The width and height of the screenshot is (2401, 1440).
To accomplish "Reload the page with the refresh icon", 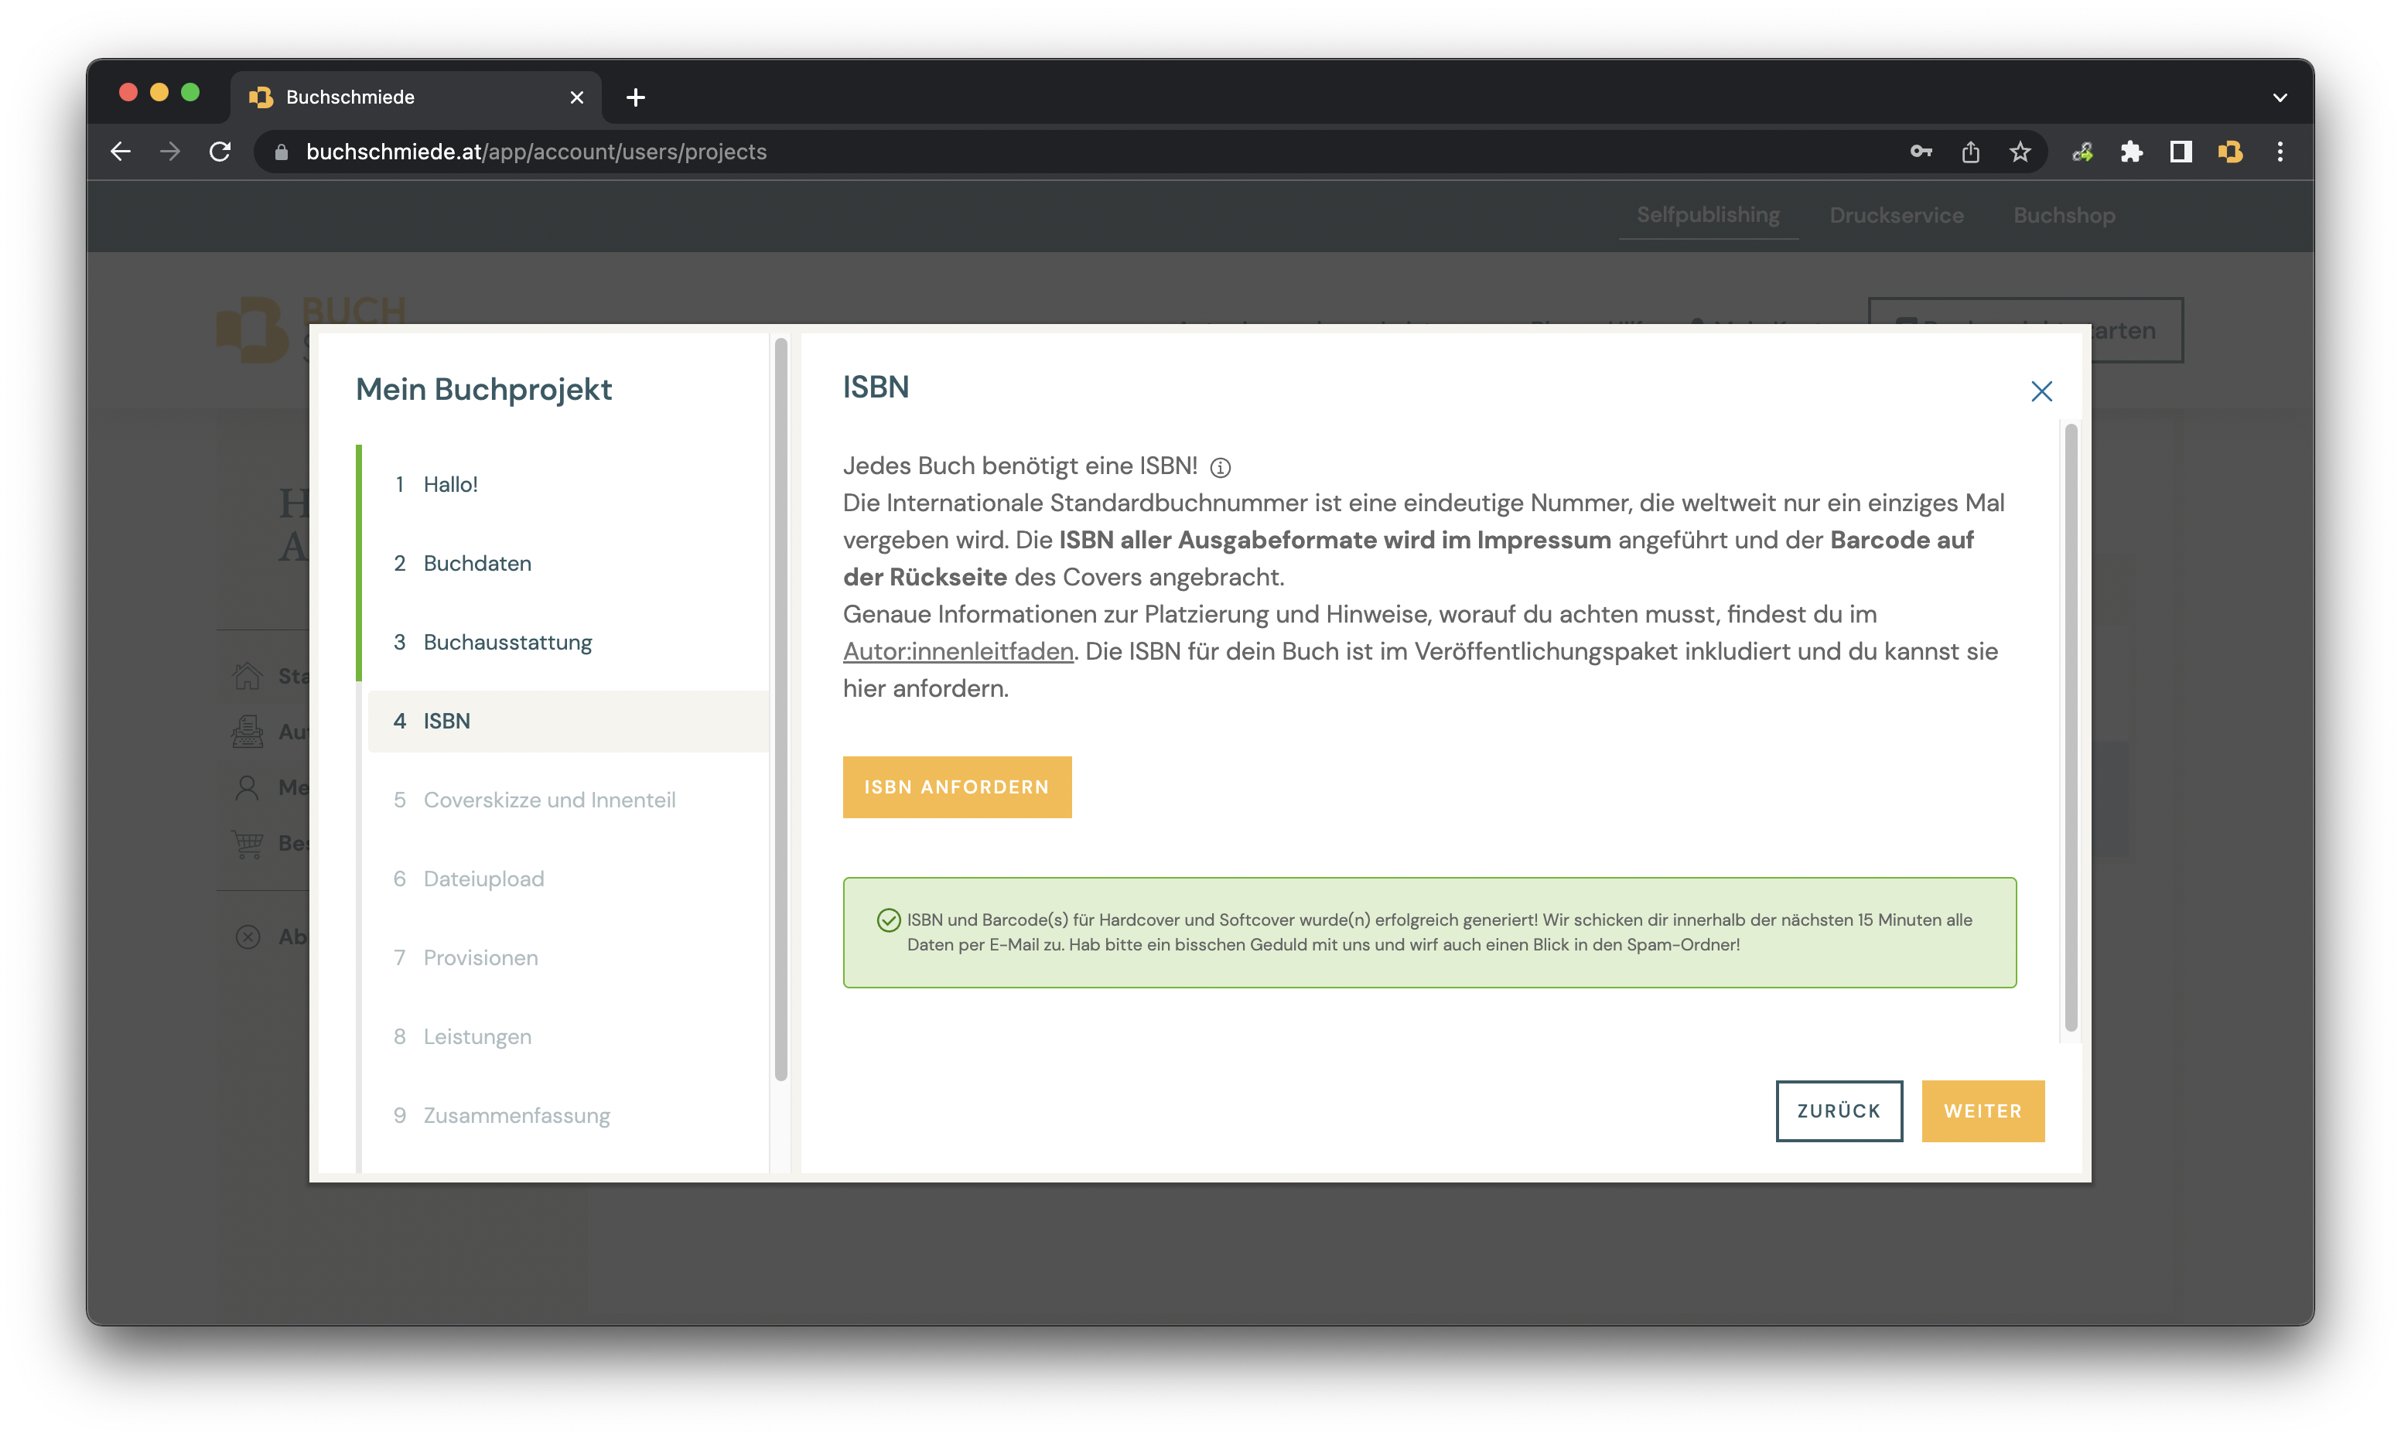I will pyautogui.click(x=220, y=152).
